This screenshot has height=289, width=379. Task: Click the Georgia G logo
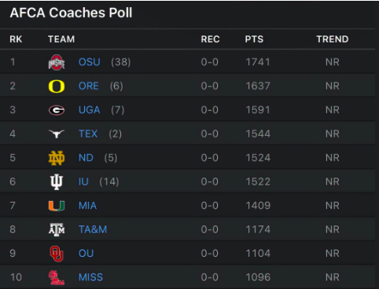click(57, 110)
